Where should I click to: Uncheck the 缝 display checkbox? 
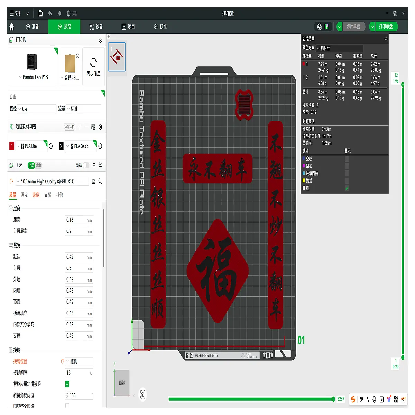tap(347, 188)
